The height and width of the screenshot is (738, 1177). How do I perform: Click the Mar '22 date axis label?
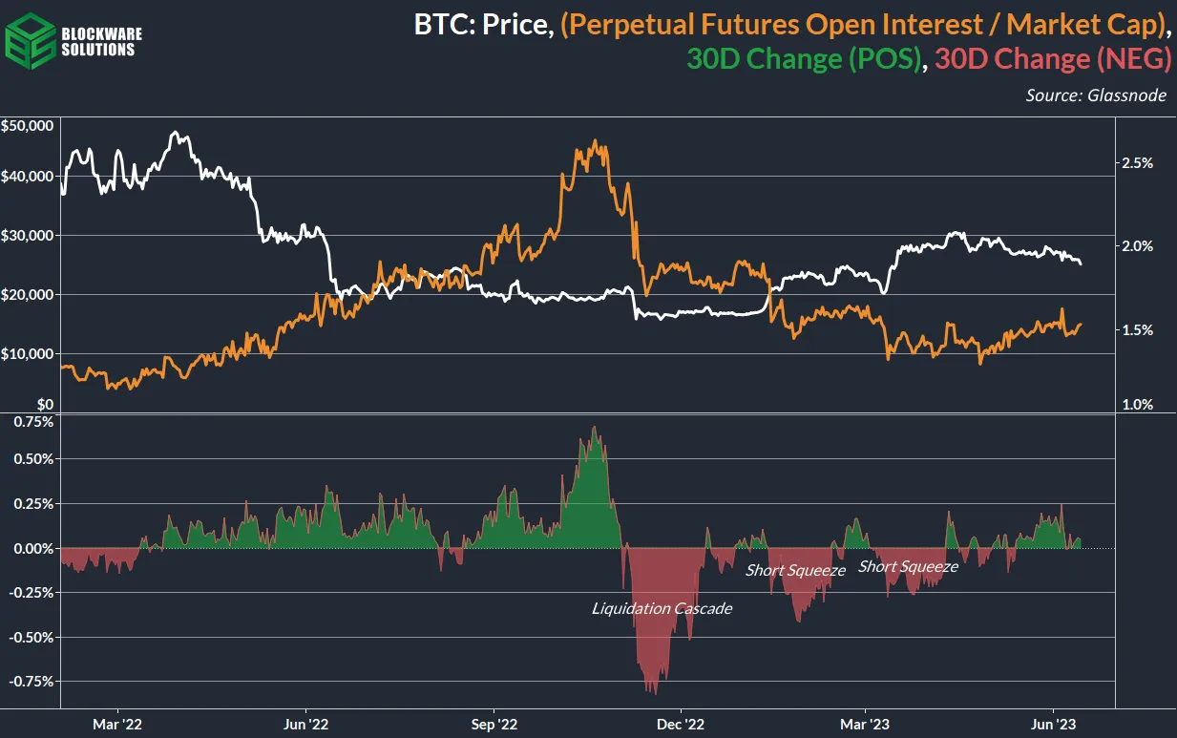(x=117, y=725)
